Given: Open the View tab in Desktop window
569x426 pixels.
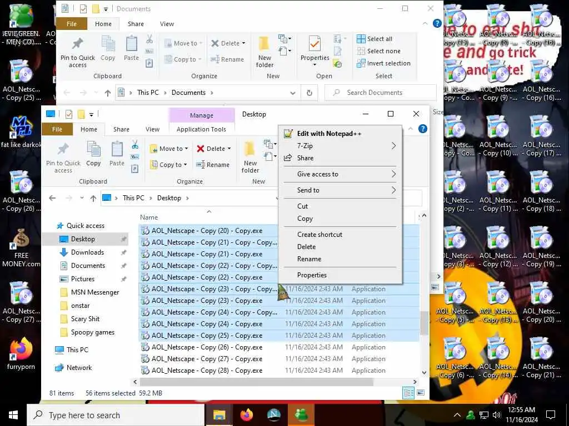Looking at the screenshot, I should click(152, 129).
